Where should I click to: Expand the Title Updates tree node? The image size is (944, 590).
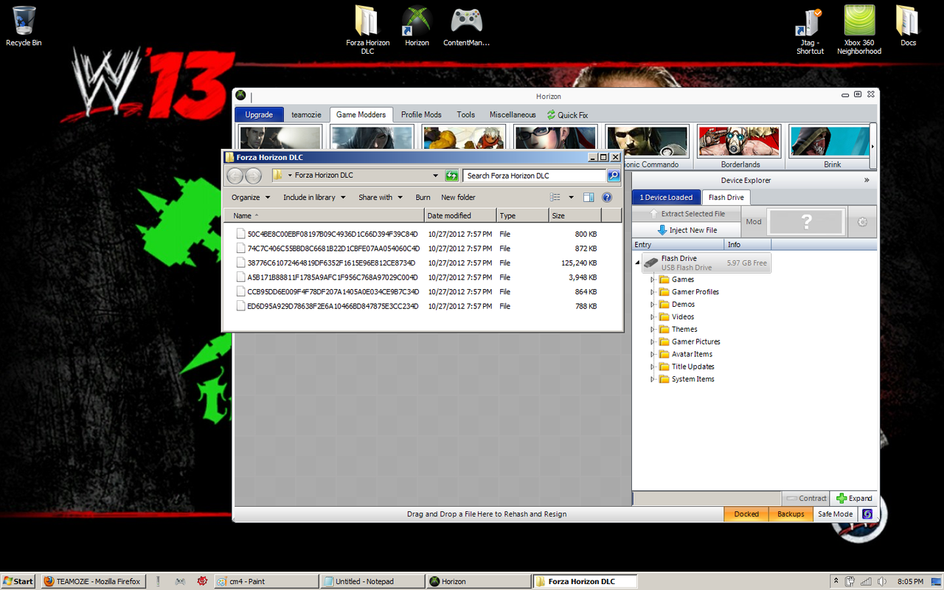[x=652, y=367]
